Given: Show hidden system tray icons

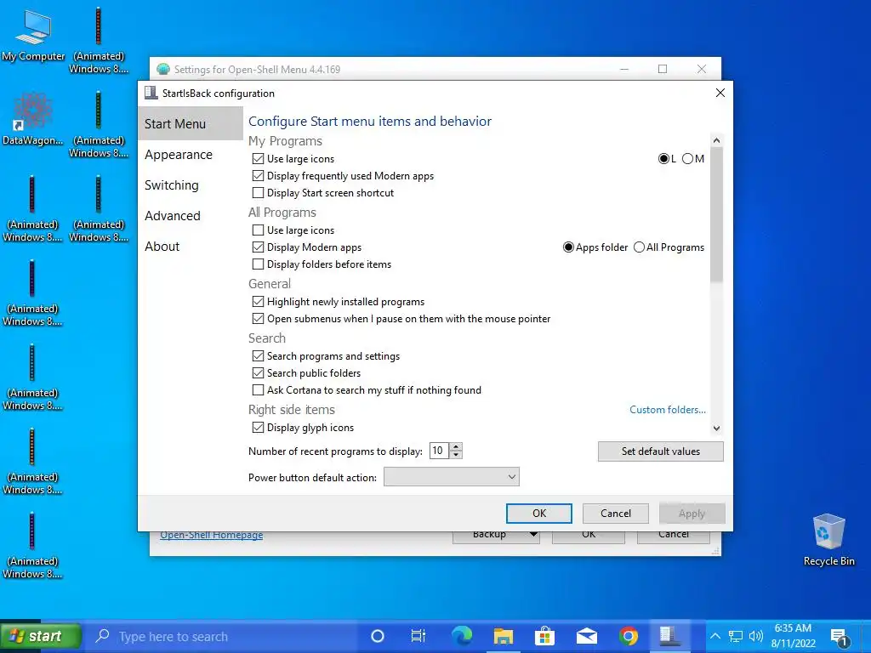Looking at the screenshot, I should pyautogui.click(x=715, y=636).
